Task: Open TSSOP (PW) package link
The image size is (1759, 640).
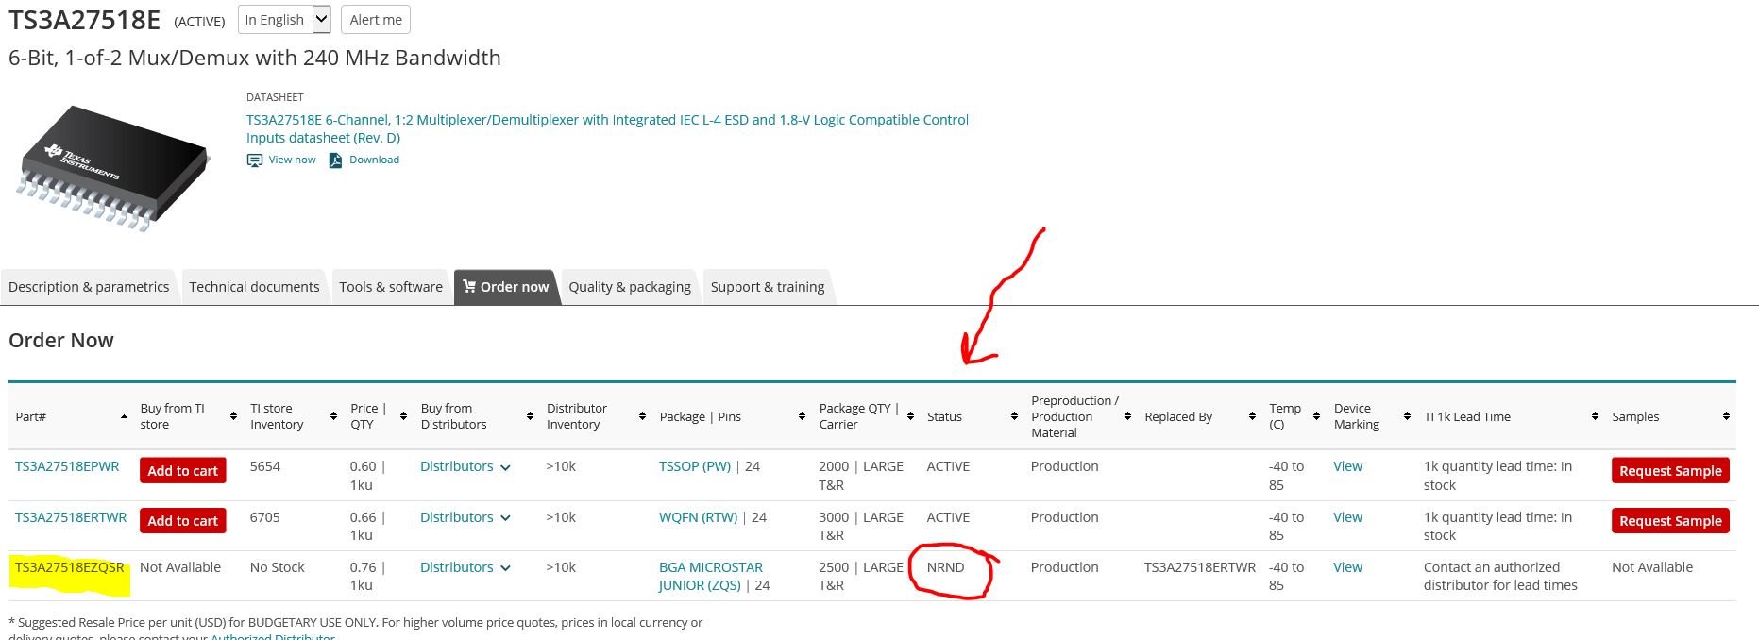Action: click(695, 466)
